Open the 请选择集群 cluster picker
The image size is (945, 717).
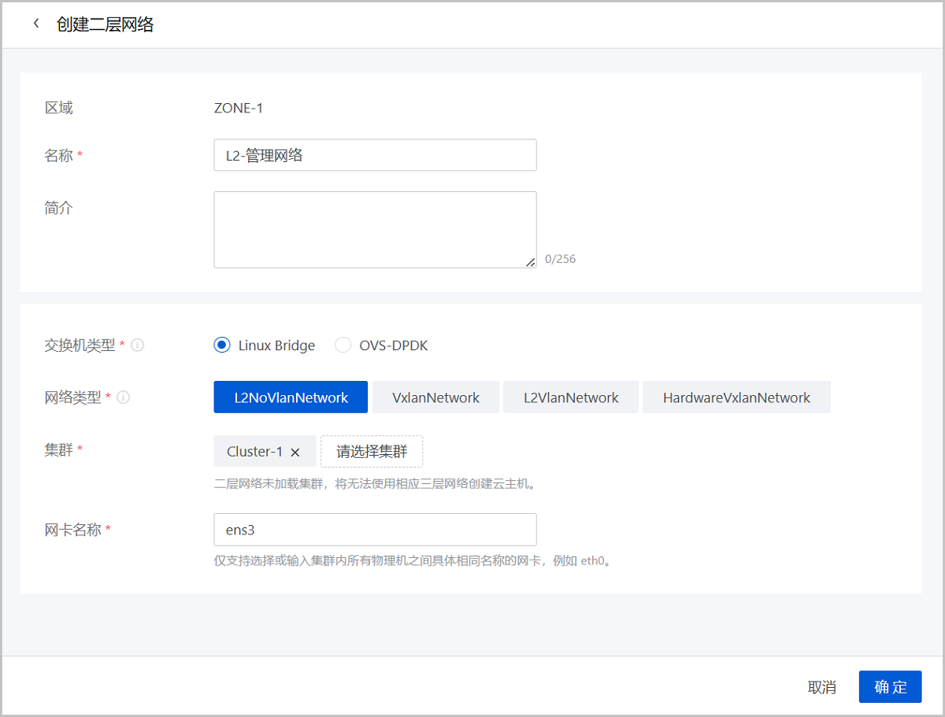372,452
